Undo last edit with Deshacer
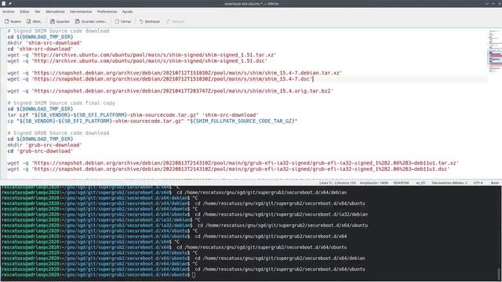502x282 pixels. (150, 21)
